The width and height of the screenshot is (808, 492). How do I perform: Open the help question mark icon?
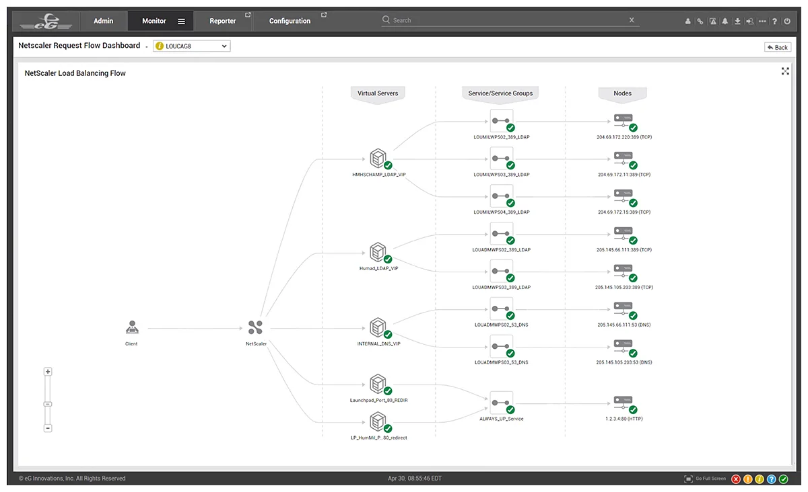775,21
